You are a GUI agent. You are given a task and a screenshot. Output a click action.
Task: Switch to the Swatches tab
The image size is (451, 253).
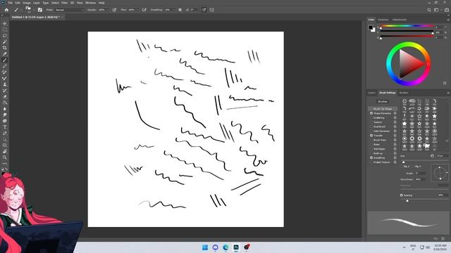tap(383, 20)
